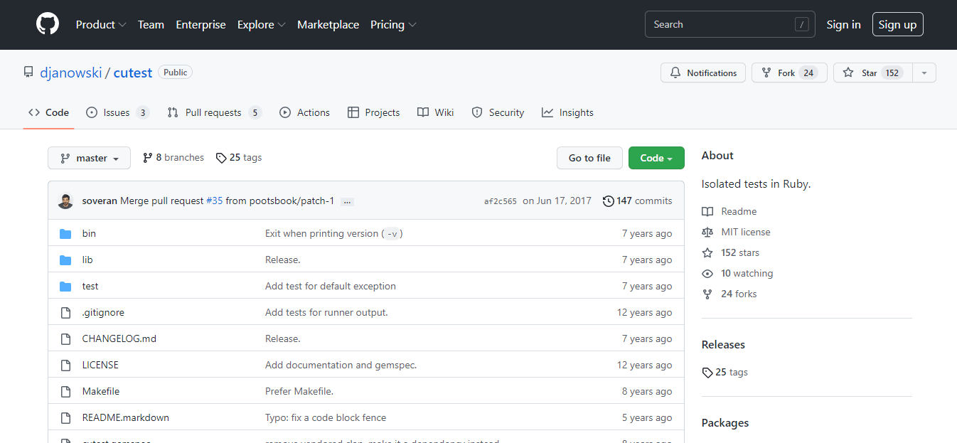Expand the commit message ellipsis
The width and height of the screenshot is (957, 443).
347,202
